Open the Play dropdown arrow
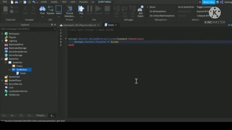Image resolution: width=232 pixels, height=130 pixels. pos(81,17)
